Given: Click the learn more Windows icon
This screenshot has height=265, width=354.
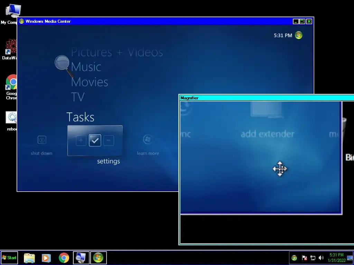Looking at the screenshot, I should [148, 139].
